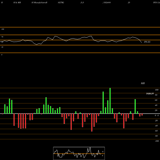Click MR axis label -100
The width and height of the screenshot is (160, 160).
[x=156, y=141]
